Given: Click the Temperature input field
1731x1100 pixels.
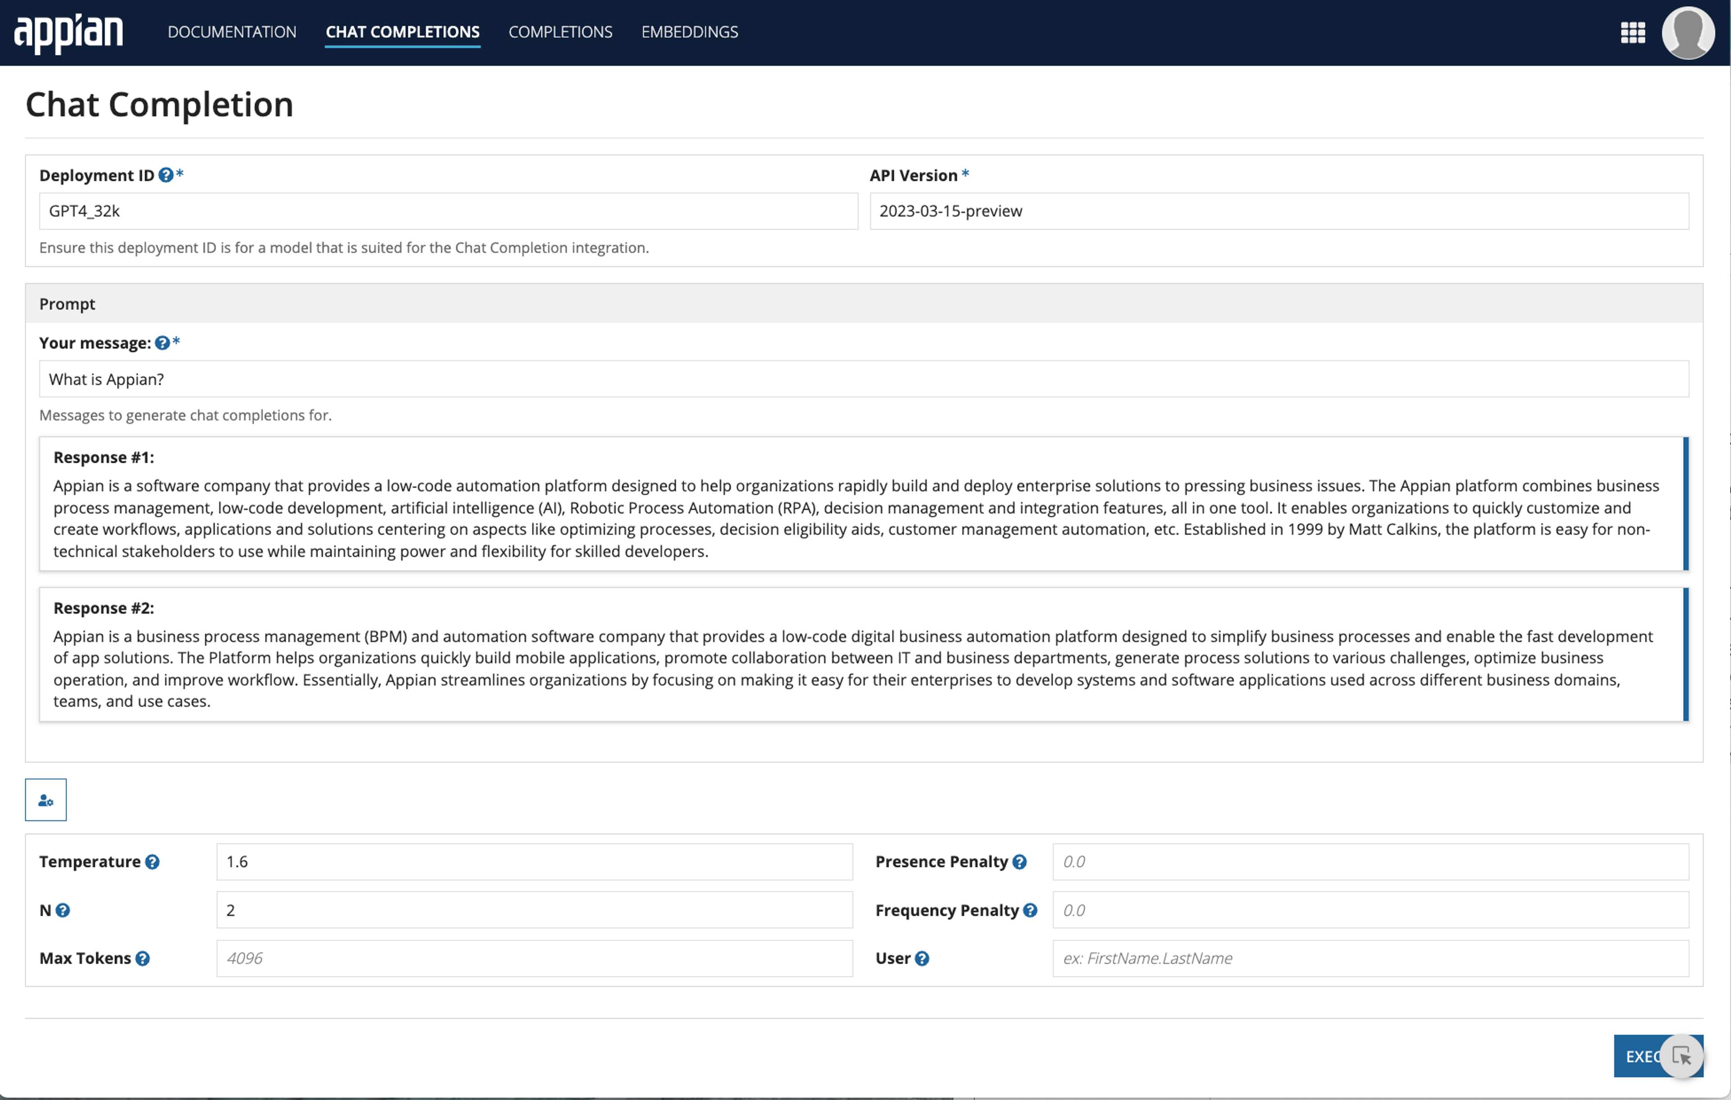Looking at the screenshot, I should click(x=535, y=862).
